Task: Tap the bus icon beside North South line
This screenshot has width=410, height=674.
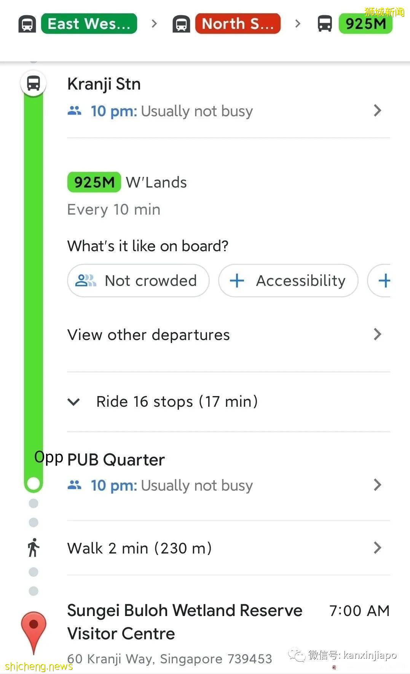Action: coord(181,24)
